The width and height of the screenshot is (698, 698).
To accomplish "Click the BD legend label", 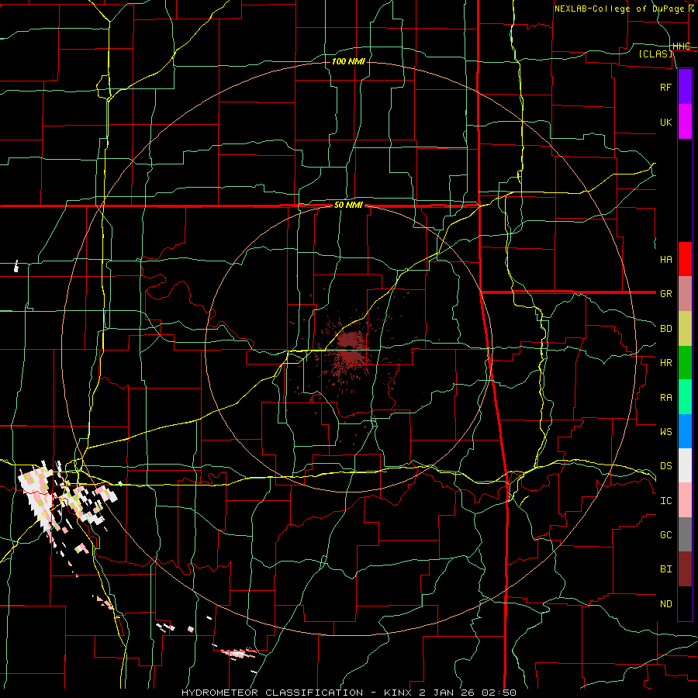I will (x=665, y=329).
